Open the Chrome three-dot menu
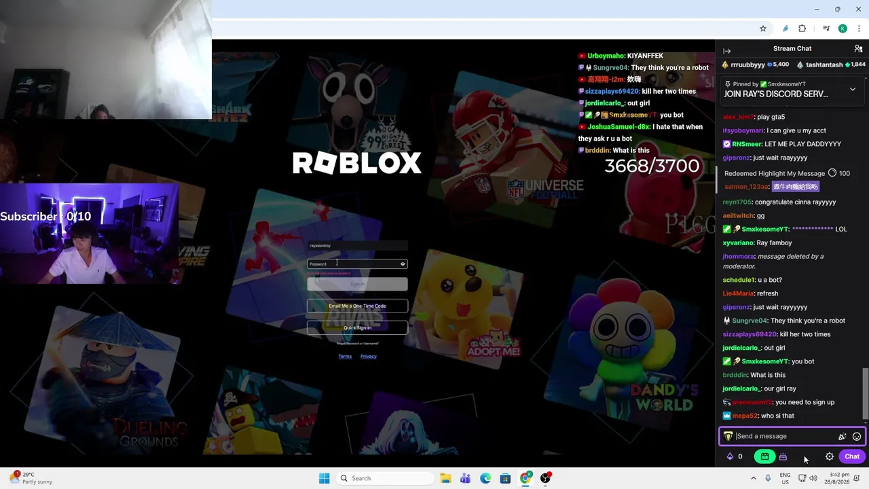This screenshot has height=489, width=869. (x=859, y=29)
